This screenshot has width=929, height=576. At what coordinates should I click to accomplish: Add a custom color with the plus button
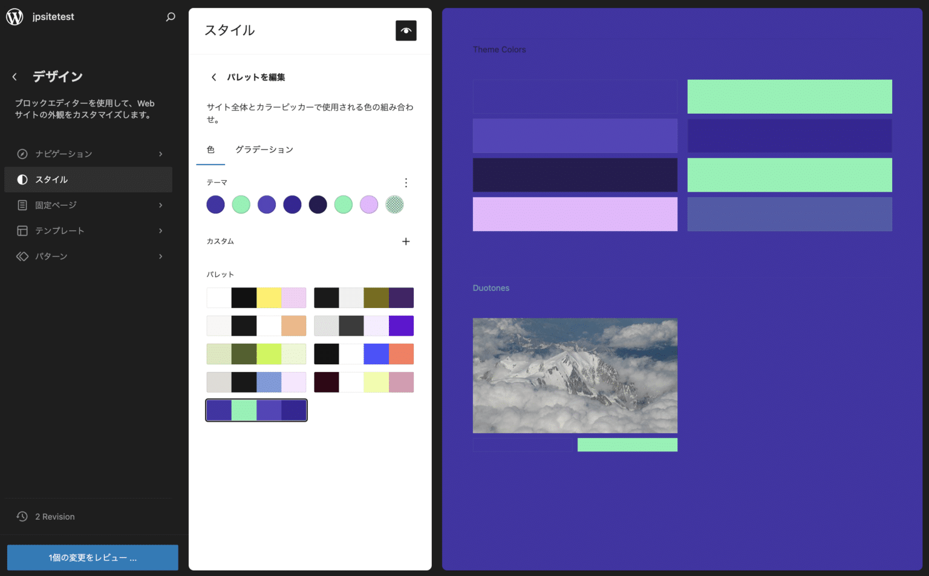(406, 241)
